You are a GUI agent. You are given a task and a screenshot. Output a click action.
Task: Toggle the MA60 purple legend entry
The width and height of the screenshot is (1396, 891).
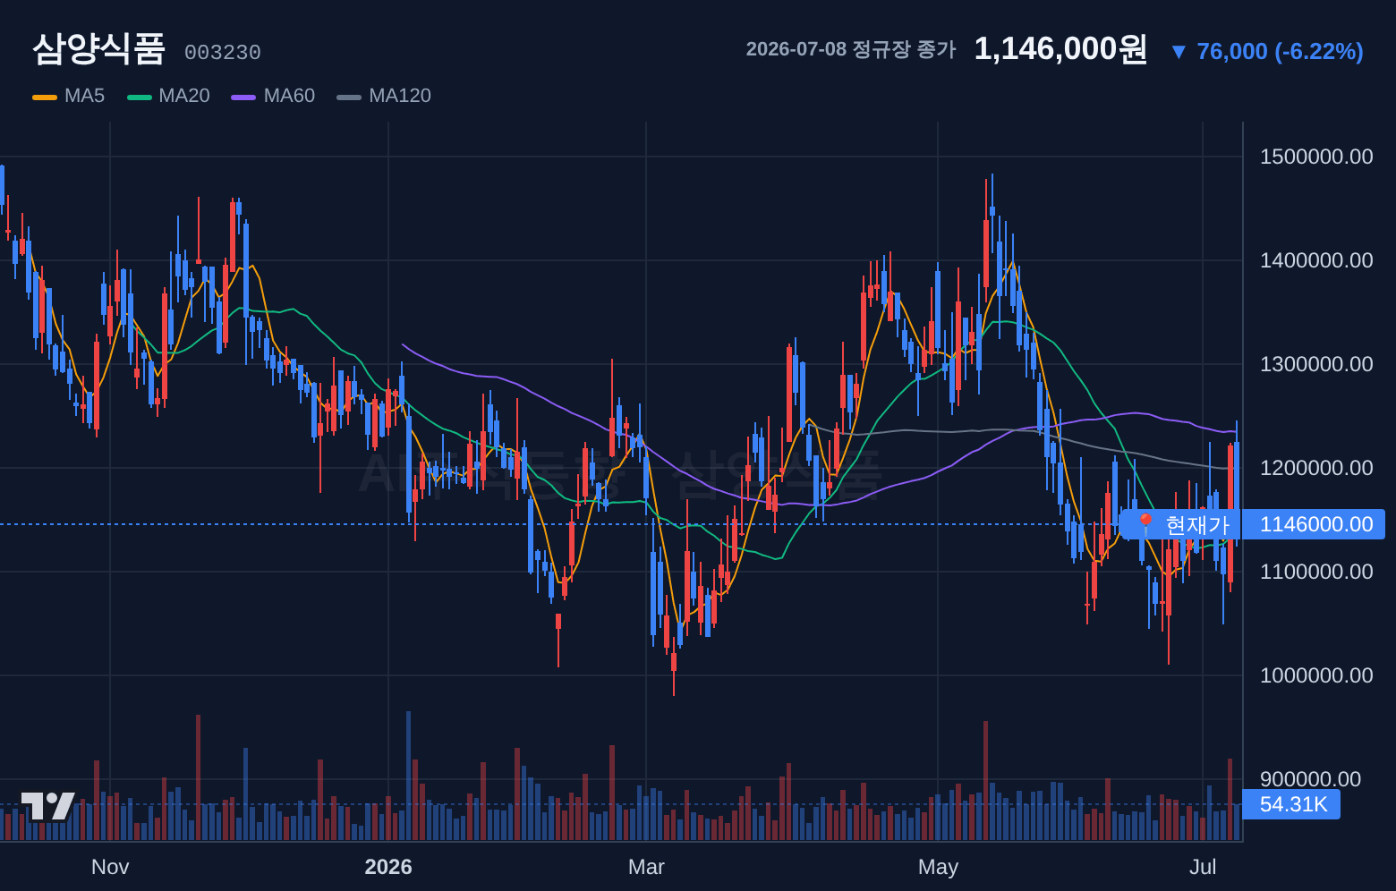273,96
